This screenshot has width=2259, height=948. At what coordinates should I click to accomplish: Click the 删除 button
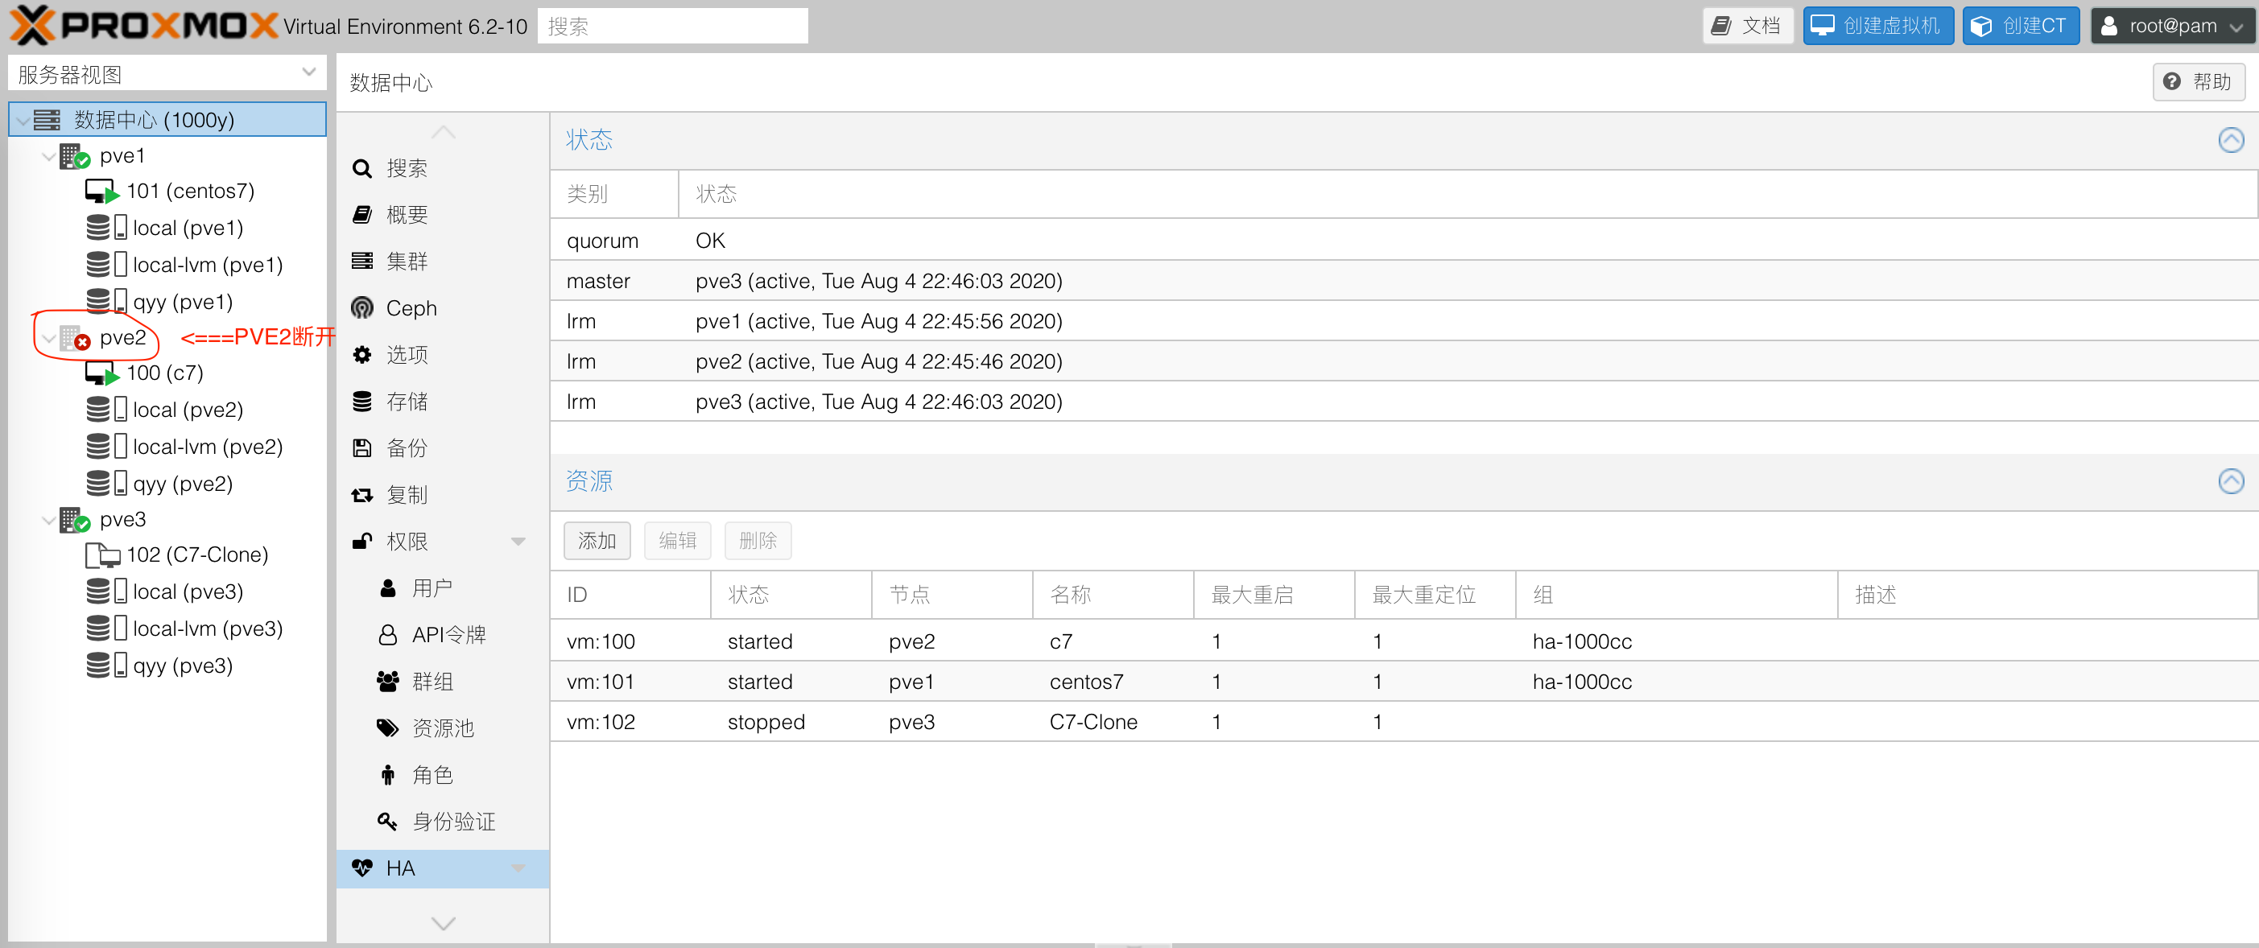(758, 541)
